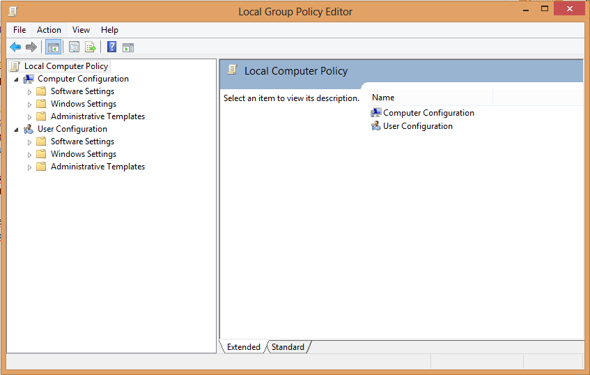Click folder icon of Windows Settings under Computer Configuration
Viewport: 590px width, 375px height.
41,104
